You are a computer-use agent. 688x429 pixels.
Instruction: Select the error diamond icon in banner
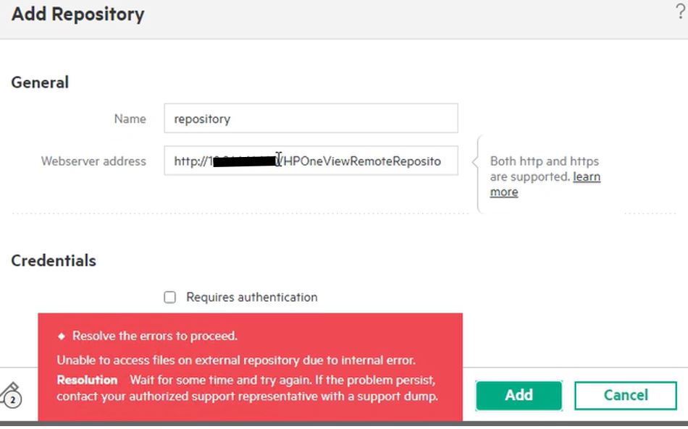coord(61,336)
